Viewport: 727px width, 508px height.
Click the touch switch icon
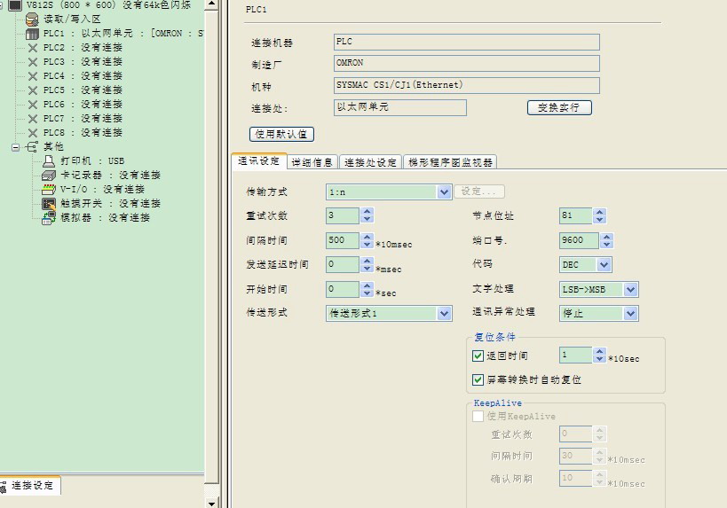click(49, 204)
